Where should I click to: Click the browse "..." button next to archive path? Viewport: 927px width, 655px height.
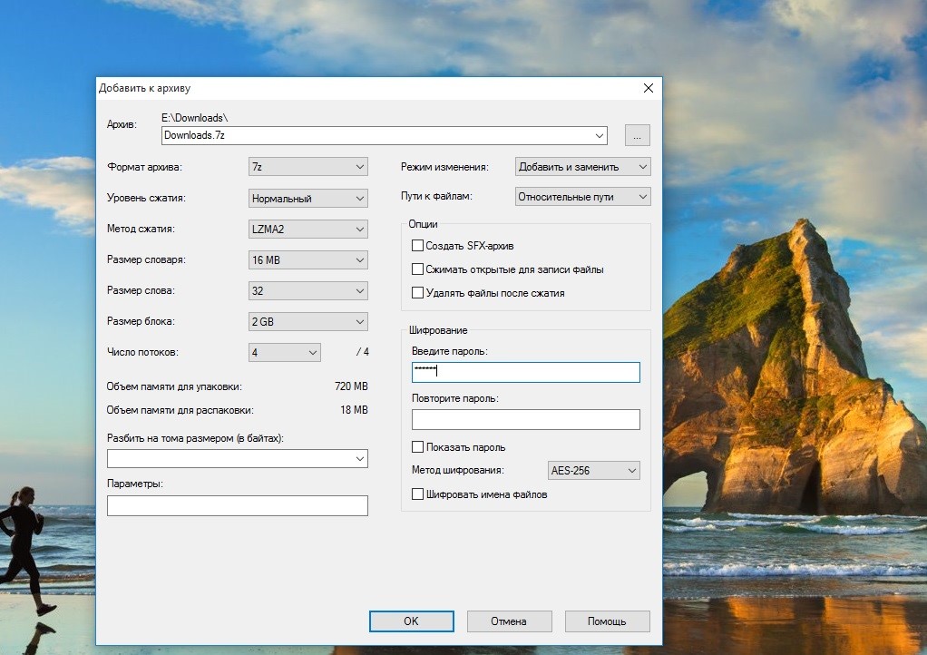point(637,136)
